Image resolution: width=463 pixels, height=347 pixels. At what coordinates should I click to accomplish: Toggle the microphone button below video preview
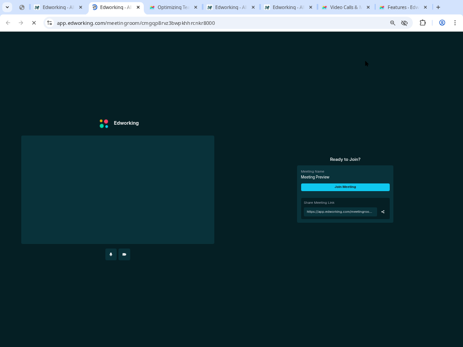click(111, 254)
